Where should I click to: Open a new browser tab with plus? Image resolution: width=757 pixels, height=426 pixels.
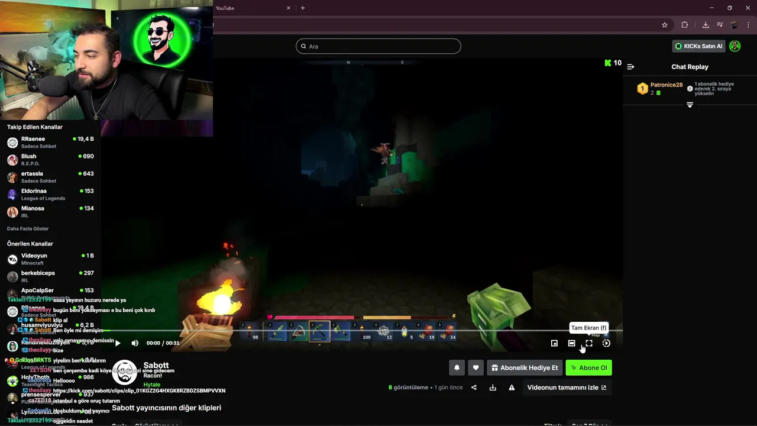click(303, 8)
